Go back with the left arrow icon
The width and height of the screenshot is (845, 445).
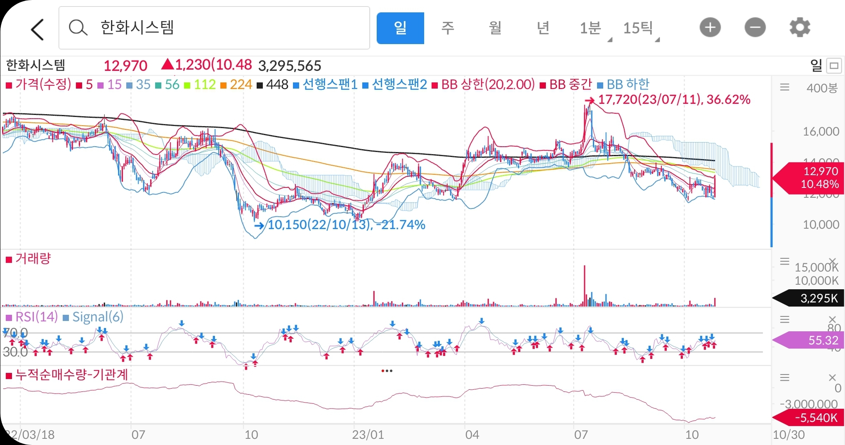(38, 29)
